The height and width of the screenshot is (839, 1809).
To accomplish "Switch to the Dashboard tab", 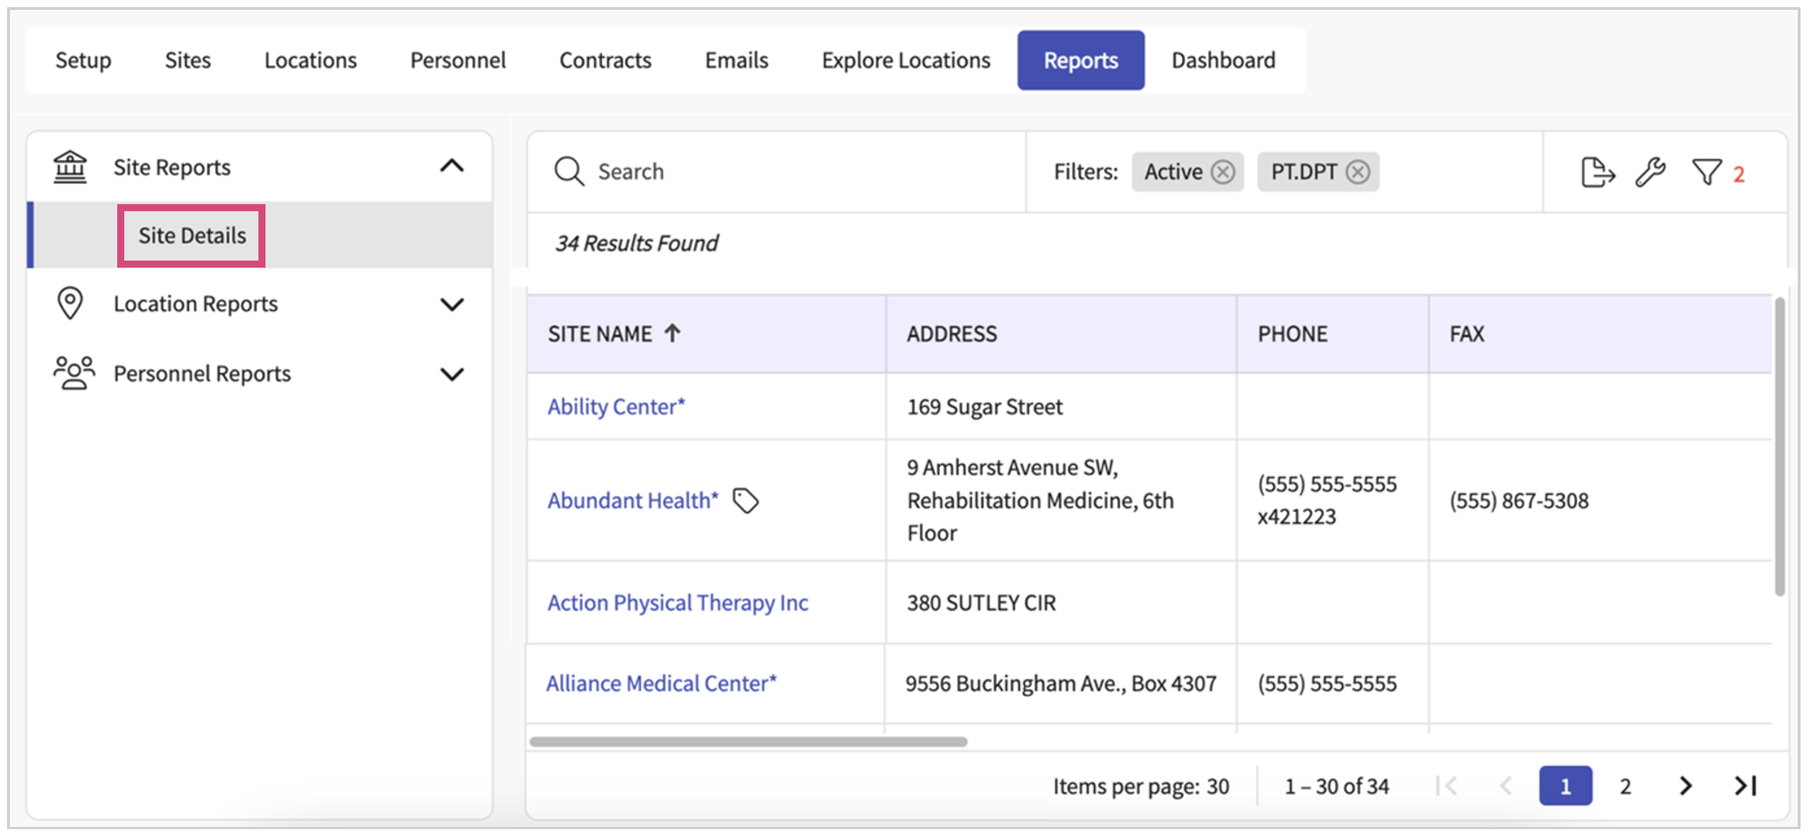I will coord(1223,61).
